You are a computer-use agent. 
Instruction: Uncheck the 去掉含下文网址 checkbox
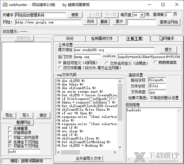pyautogui.click(x=10, y=142)
